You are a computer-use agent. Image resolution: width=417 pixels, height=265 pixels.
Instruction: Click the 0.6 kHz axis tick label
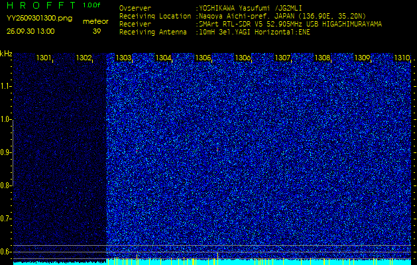click(x=5, y=252)
